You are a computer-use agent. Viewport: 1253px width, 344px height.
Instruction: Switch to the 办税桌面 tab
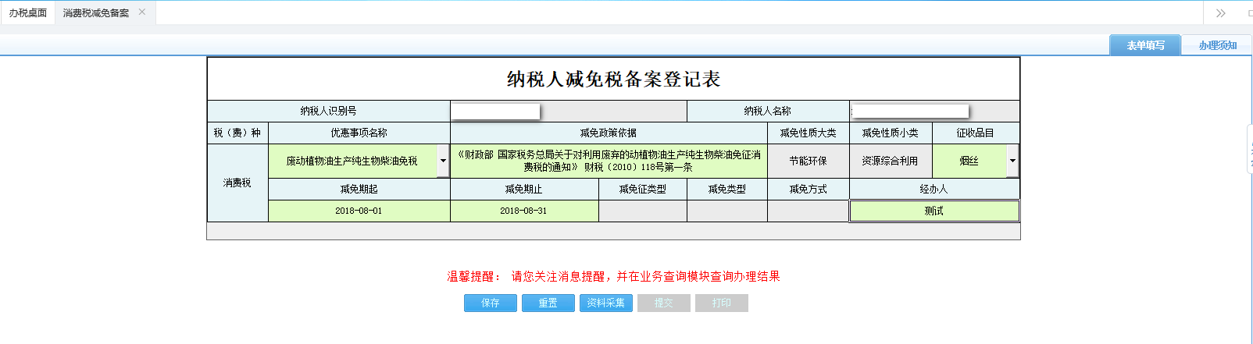coord(28,13)
